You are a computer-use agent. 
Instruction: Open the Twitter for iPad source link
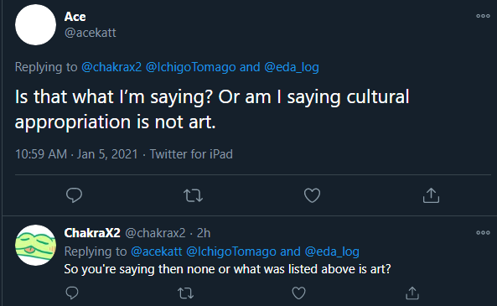(x=191, y=154)
